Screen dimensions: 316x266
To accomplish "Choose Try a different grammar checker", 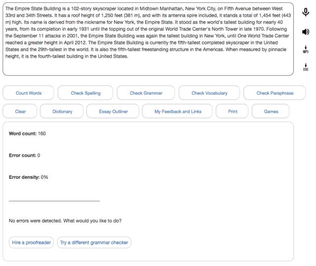I will [94, 243].
